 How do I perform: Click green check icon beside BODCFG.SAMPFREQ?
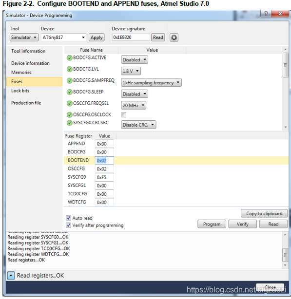[69, 81]
